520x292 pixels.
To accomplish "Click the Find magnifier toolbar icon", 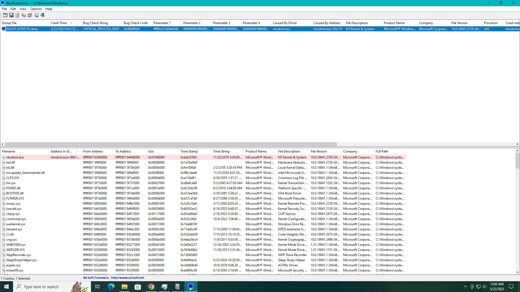I will [x=36, y=15].
